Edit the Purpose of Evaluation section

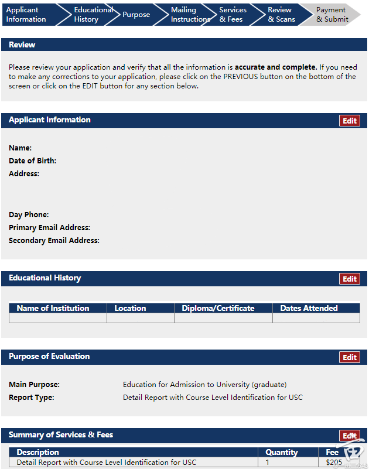click(350, 358)
